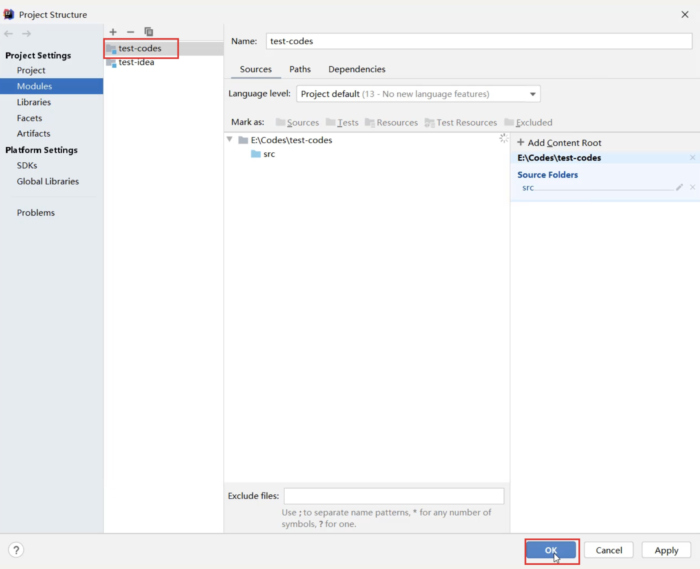Mark folder as Sources
The width and height of the screenshot is (700, 569).
click(297, 122)
